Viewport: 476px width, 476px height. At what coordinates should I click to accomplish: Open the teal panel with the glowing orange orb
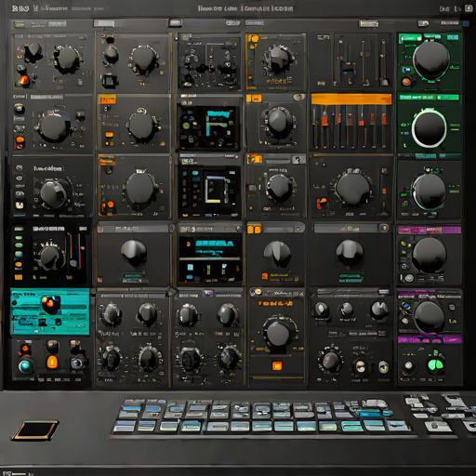point(50,311)
